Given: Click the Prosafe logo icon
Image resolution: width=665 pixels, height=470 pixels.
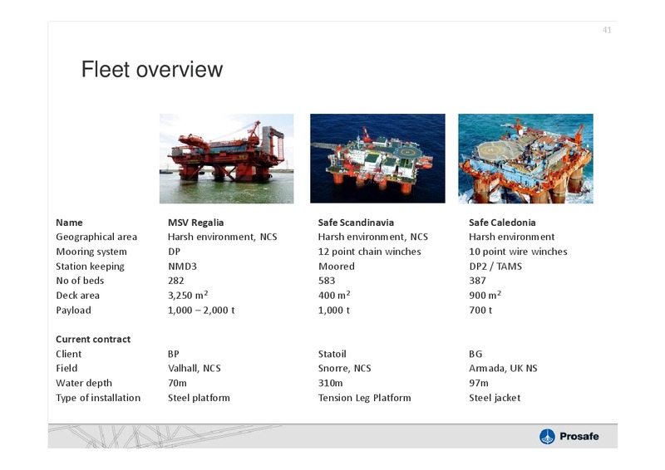Looking at the screenshot, I should (x=547, y=436).
